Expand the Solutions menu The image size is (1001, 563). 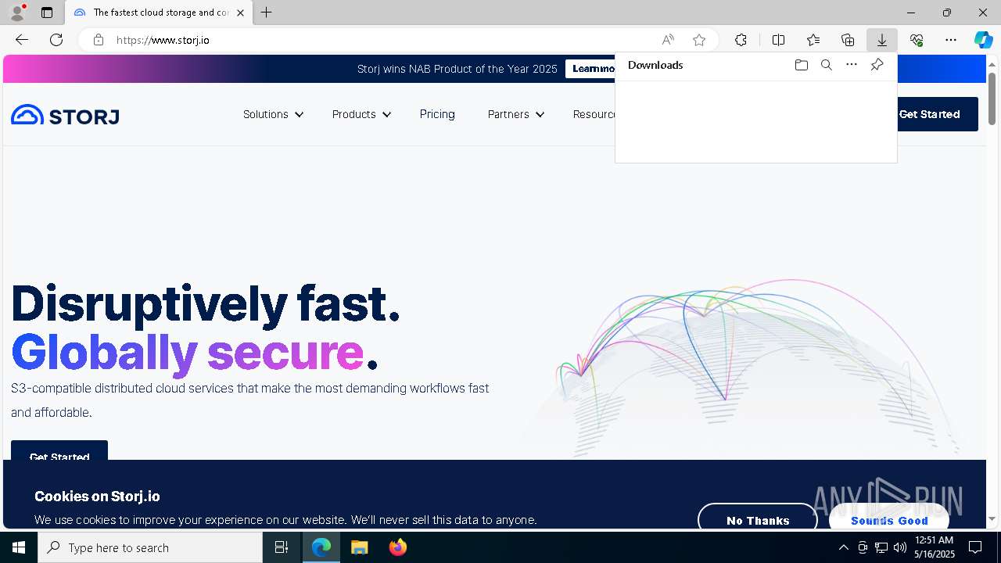coord(273,114)
